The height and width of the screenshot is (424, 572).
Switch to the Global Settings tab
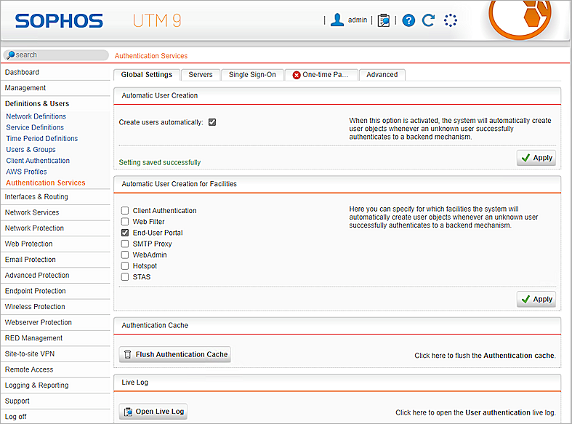pos(147,75)
